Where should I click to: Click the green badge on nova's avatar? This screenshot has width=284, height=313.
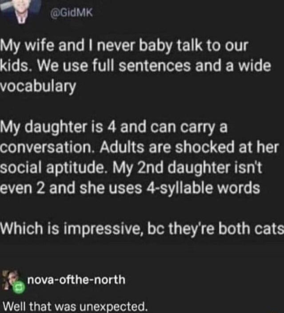click(x=19, y=289)
